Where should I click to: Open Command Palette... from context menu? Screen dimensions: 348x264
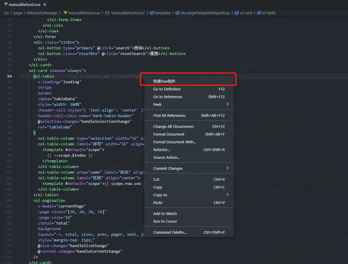tap(189, 232)
